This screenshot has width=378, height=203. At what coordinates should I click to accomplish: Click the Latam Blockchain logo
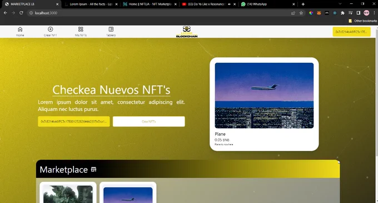[187, 32]
